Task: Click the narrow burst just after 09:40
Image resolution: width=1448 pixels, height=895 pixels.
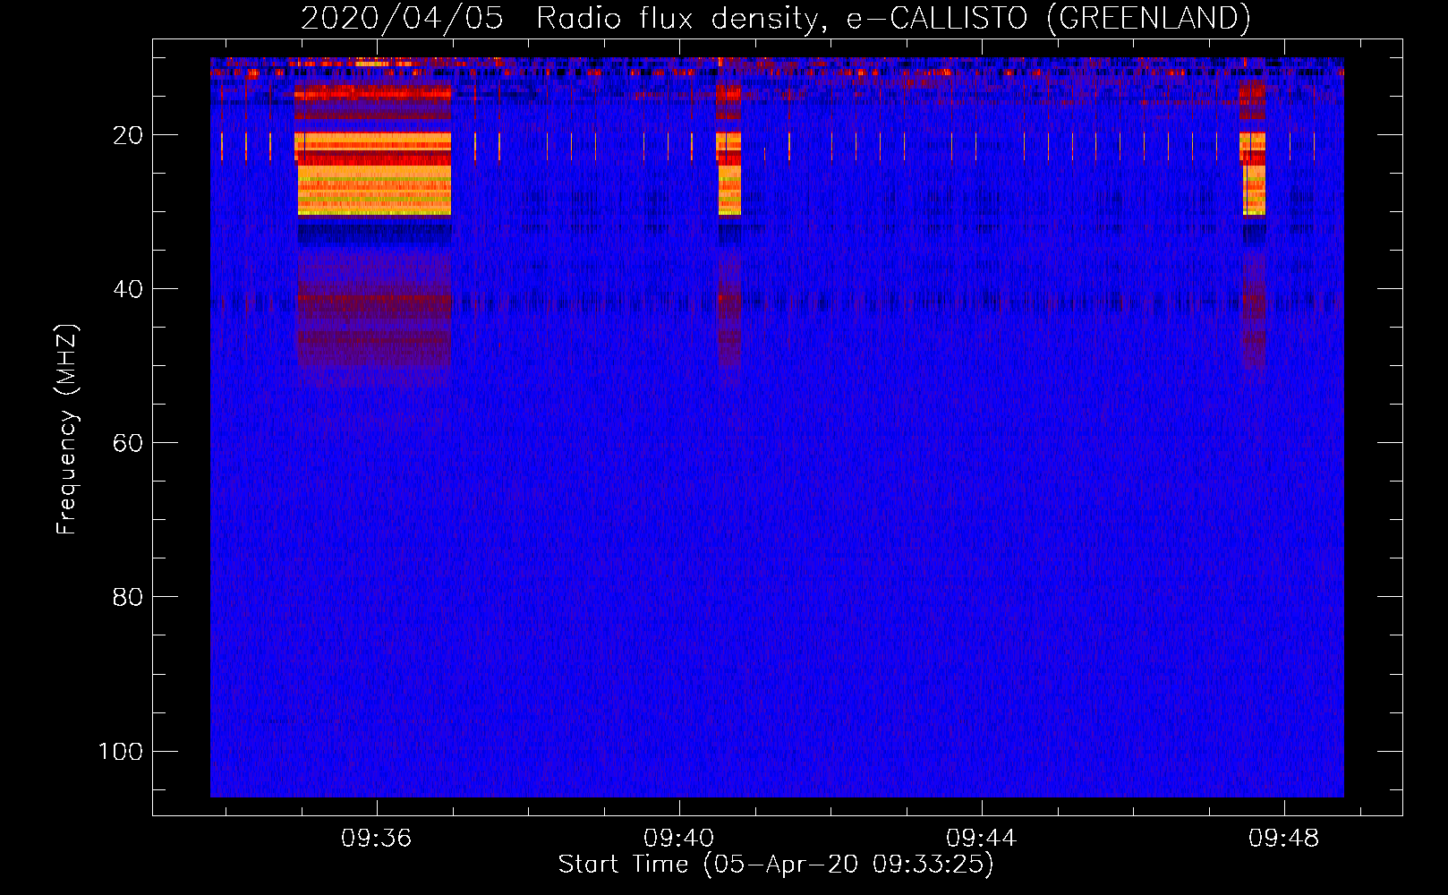Action: (x=729, y=175)
